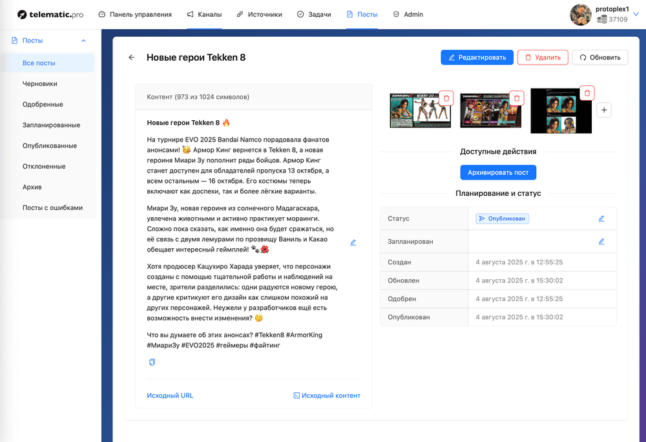The height and width of the screenshot is (442, 646).
Task: Edit the Запланирован row value
Action: click(601, 242)
